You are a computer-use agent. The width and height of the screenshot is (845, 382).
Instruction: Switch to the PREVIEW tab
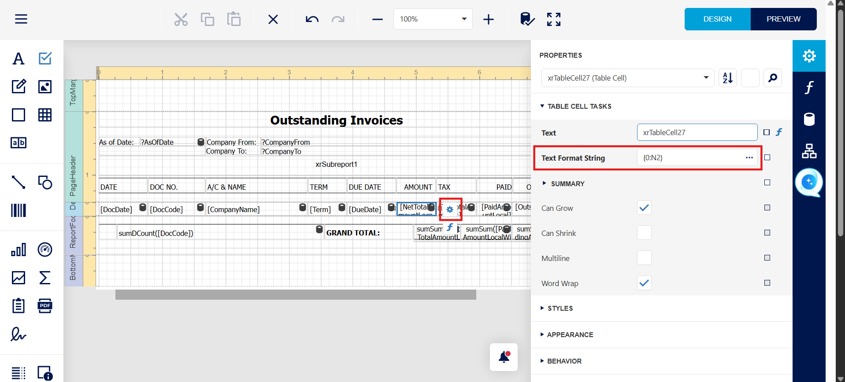coord(783,19)
